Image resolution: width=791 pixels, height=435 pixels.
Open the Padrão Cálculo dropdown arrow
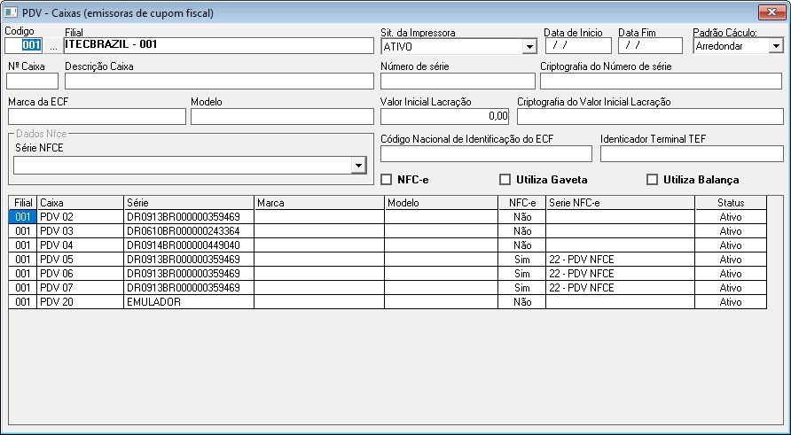click(x=775, y=46)
